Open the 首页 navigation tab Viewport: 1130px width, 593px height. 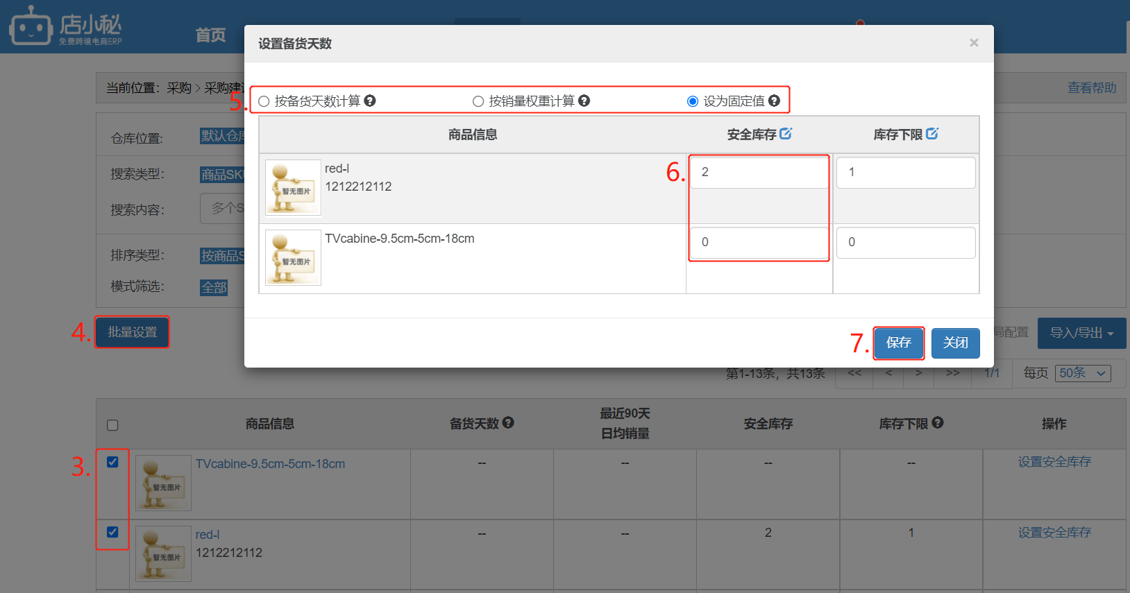(x=210, y=35)
